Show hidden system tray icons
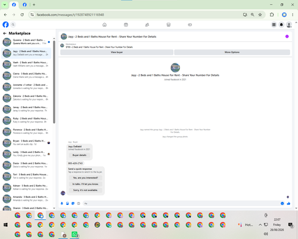 point(260,225)
